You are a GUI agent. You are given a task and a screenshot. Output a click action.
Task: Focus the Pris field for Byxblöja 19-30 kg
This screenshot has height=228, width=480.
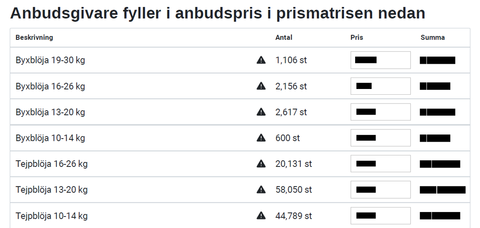[x=380, y=60]
